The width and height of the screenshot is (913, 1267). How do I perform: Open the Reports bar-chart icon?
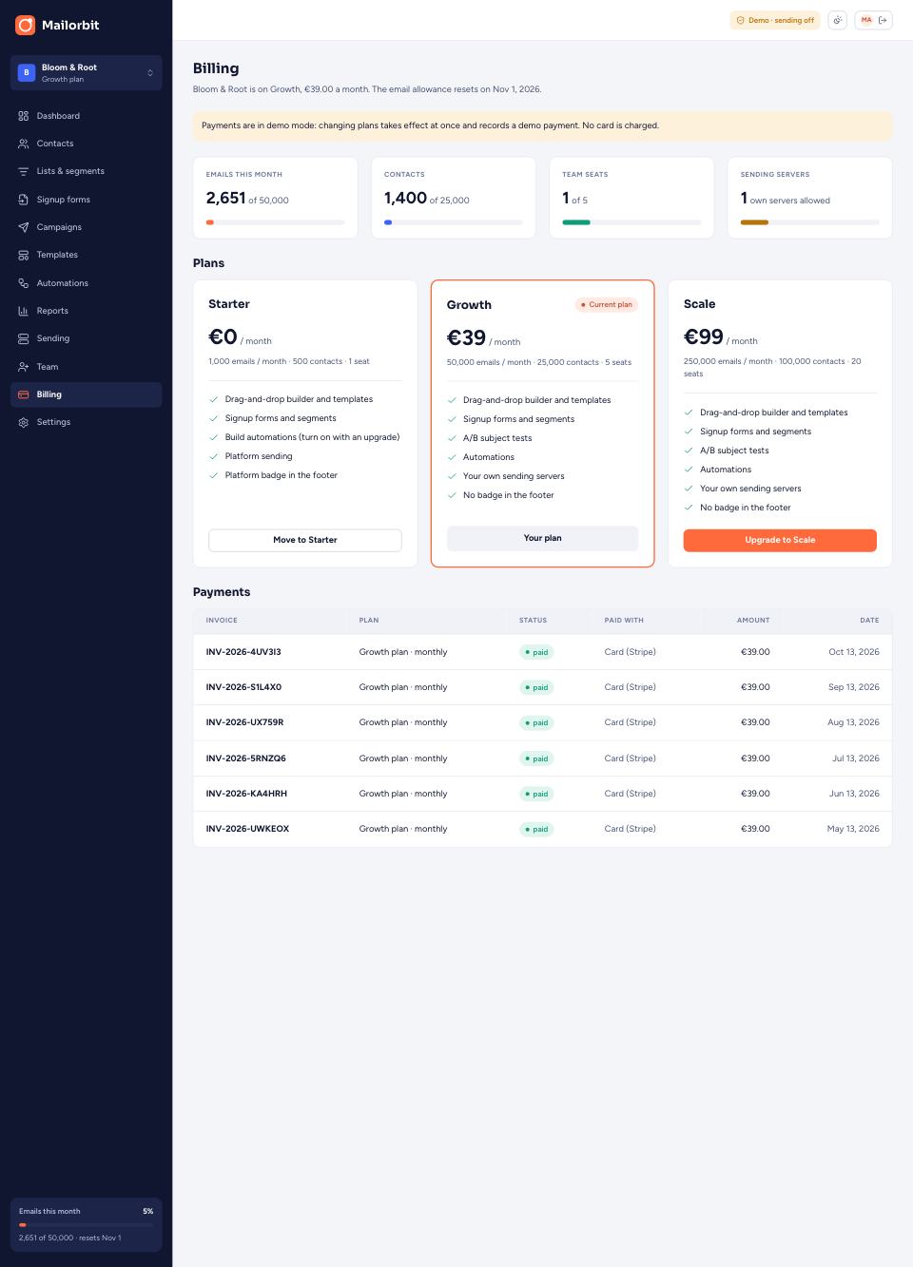[x=24, y=311]
